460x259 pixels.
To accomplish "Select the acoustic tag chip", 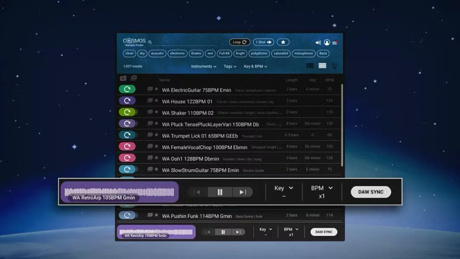I will pos(157,53).
